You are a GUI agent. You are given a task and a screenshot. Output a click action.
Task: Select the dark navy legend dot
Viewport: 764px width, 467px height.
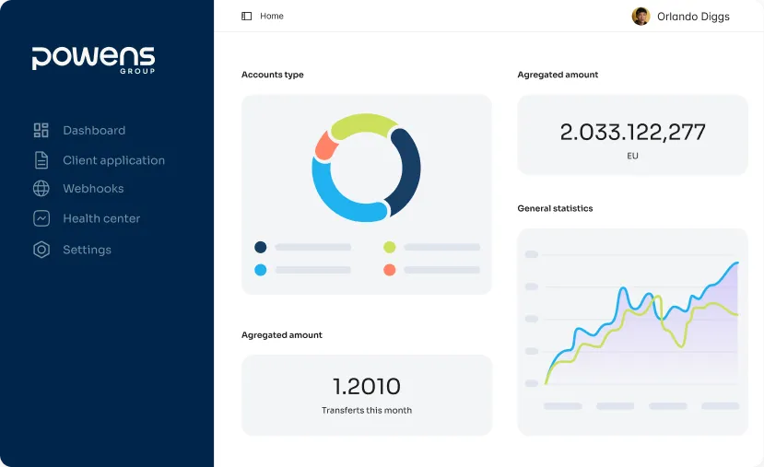click(x=260, y=247)
